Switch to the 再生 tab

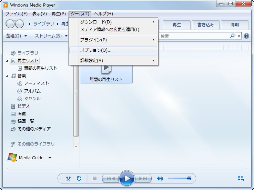(176, 25)
